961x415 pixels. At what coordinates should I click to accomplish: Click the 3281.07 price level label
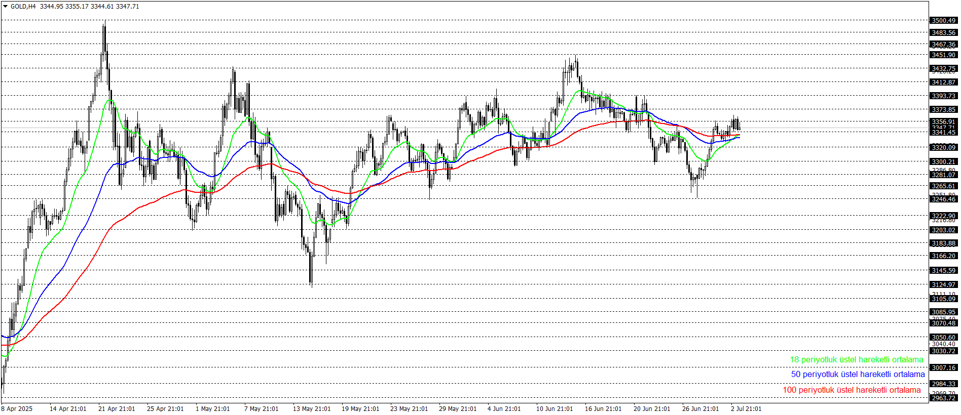click(944, 175)
